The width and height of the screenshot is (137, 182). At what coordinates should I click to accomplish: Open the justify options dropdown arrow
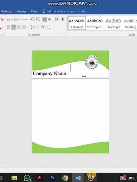tap(27, 27)
